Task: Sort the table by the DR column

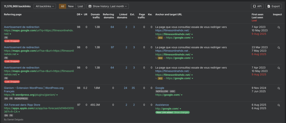Action: pos(80,14)
